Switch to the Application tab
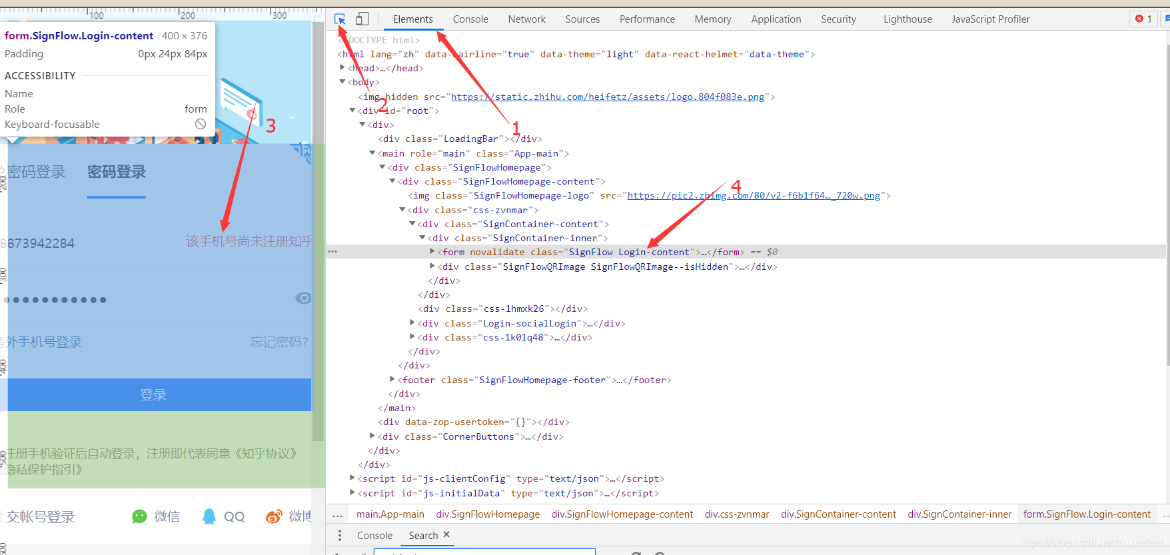 776,19
